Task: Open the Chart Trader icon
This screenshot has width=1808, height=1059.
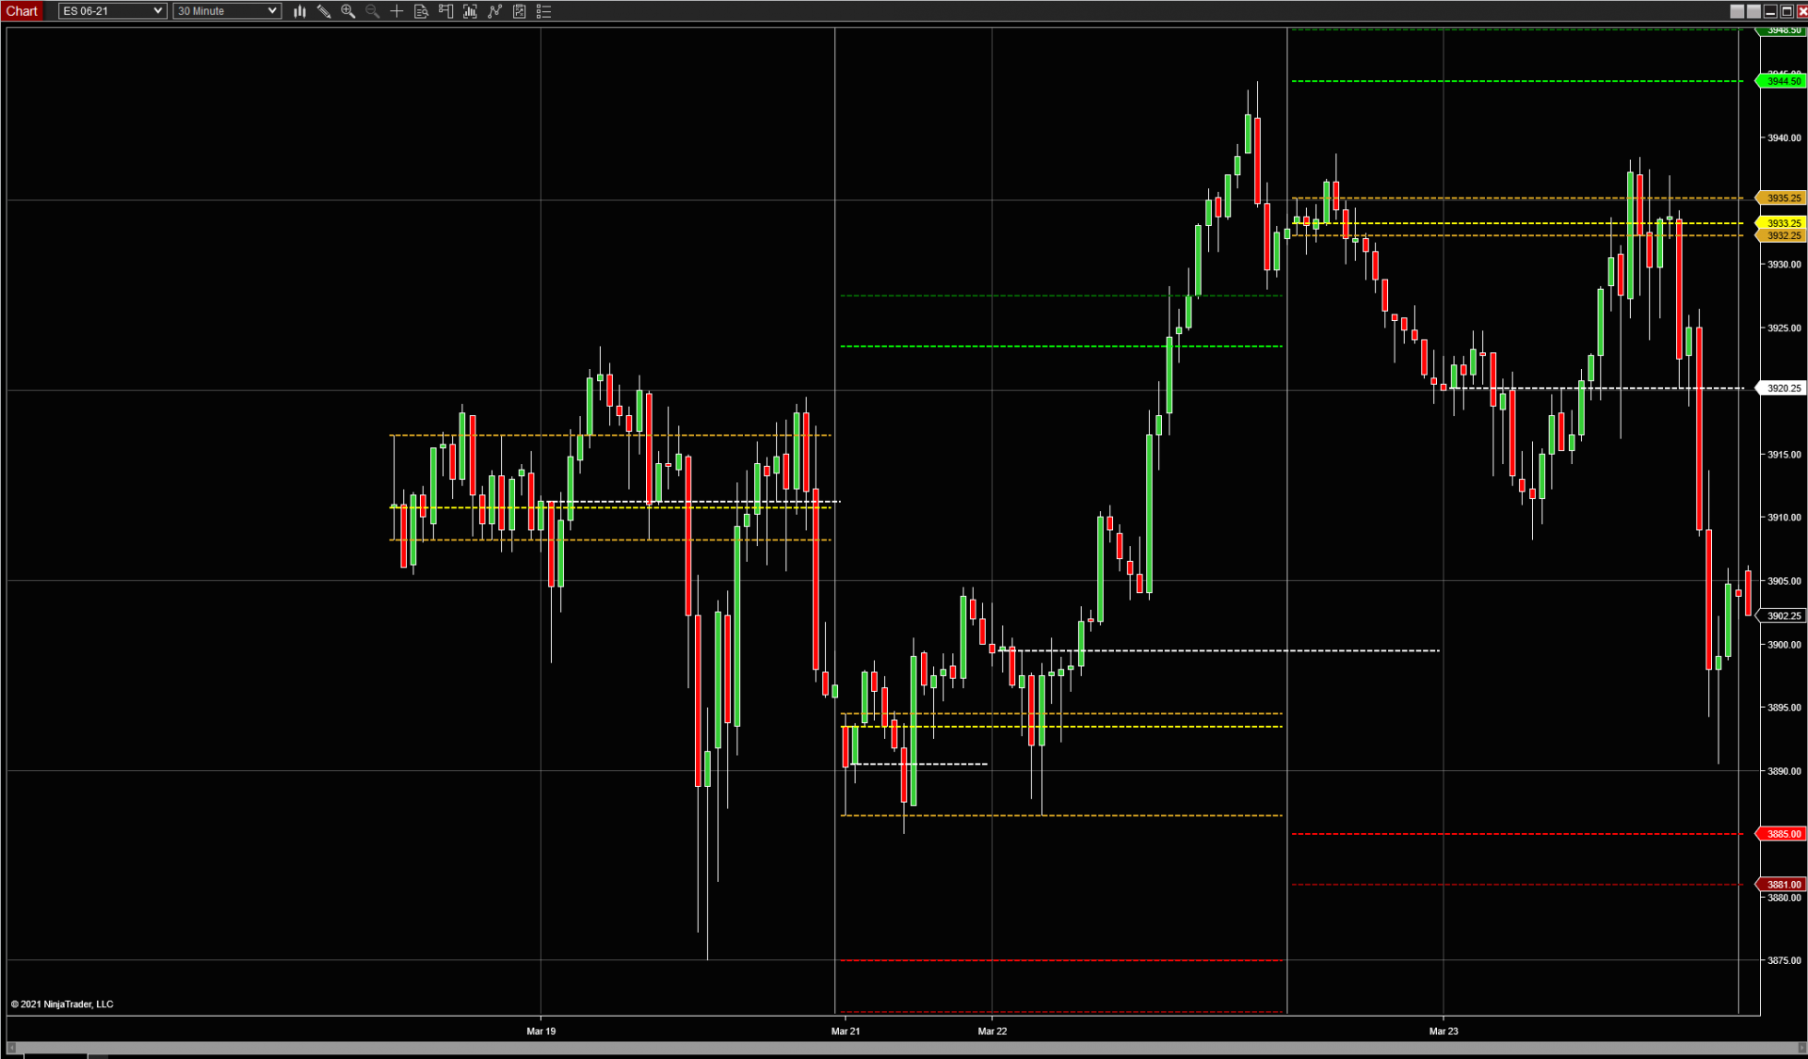Action: pos(445,11)
